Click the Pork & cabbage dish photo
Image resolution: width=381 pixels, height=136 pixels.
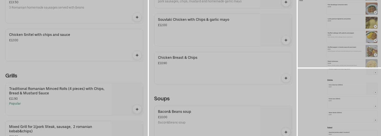pos(370,8)
